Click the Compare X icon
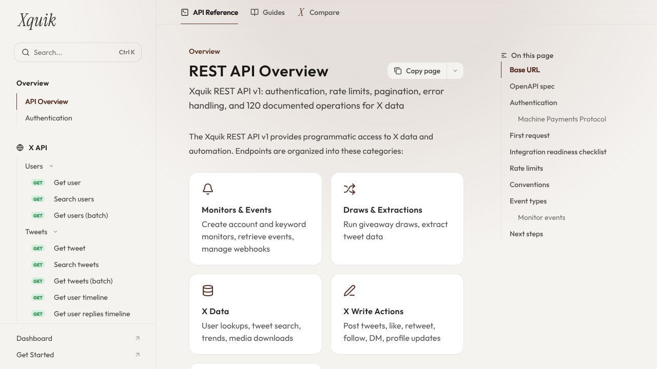Screen dimensions: 657x369 (301, 12)
